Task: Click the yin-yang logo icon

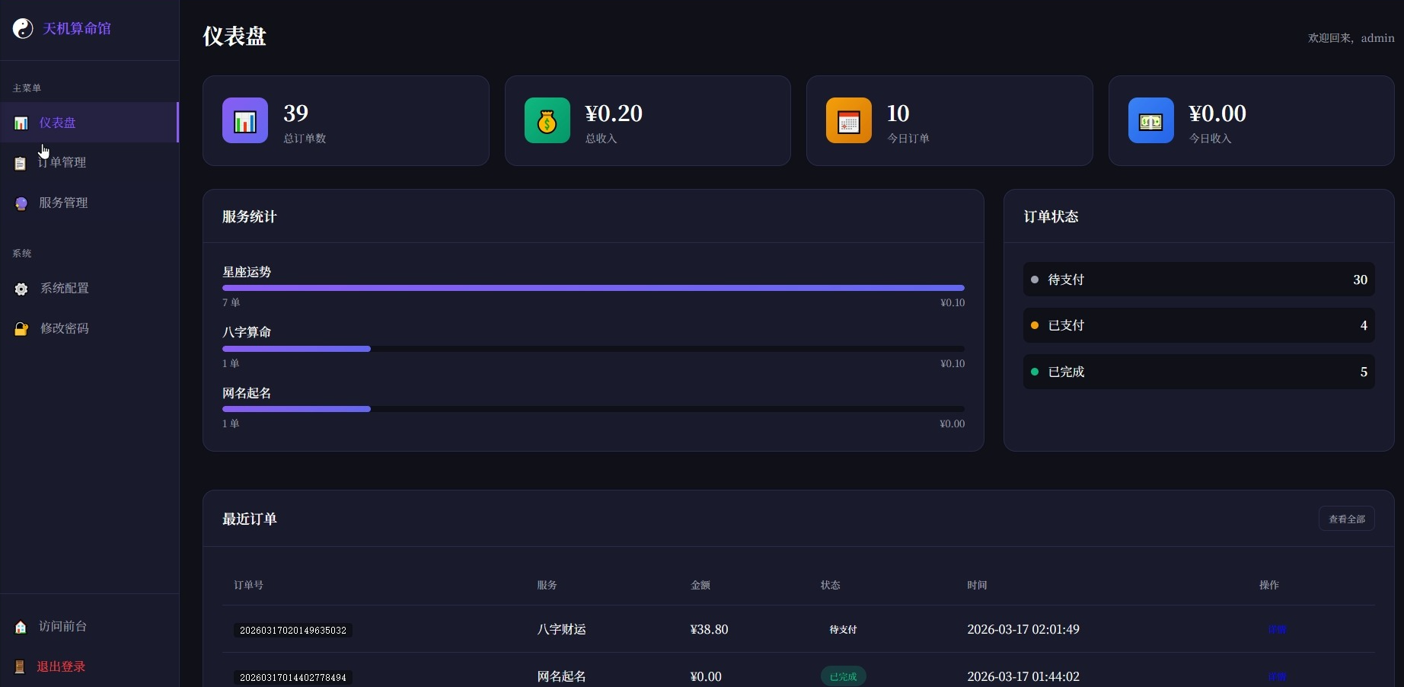Action: click(x=23, y=29)
